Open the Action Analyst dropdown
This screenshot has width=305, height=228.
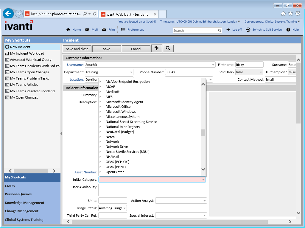[x=204, y=201]
